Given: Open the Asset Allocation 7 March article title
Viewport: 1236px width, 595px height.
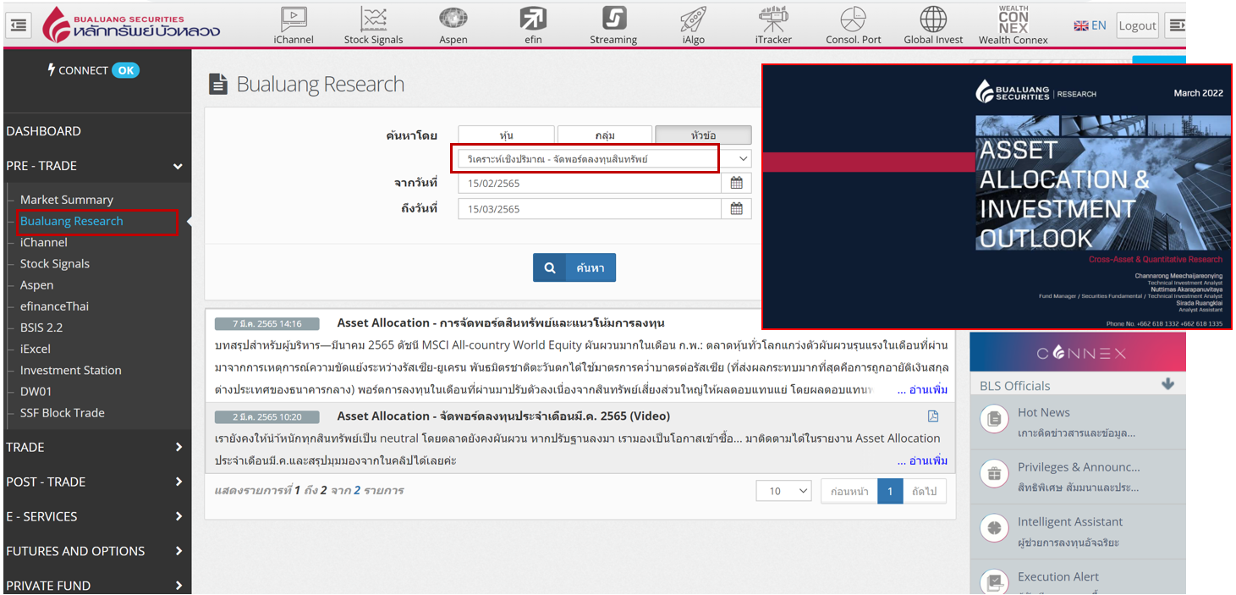Looking at the screenshot, I should pyautogui.click(x=501, y=322).
